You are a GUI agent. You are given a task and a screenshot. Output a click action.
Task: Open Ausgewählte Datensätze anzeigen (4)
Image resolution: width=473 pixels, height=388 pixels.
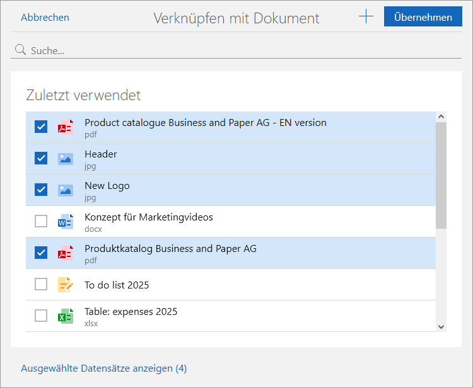tap(103, 368)
